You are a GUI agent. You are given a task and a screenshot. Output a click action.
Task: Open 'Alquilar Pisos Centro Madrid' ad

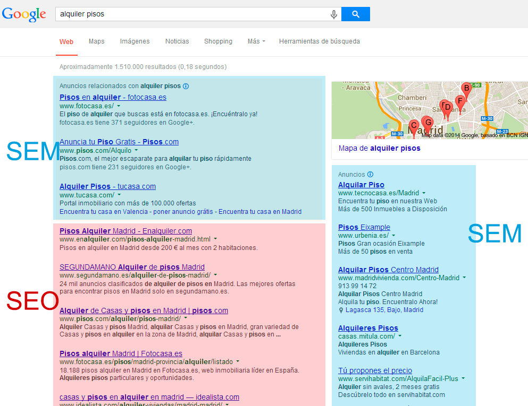(x=388, y=270)
